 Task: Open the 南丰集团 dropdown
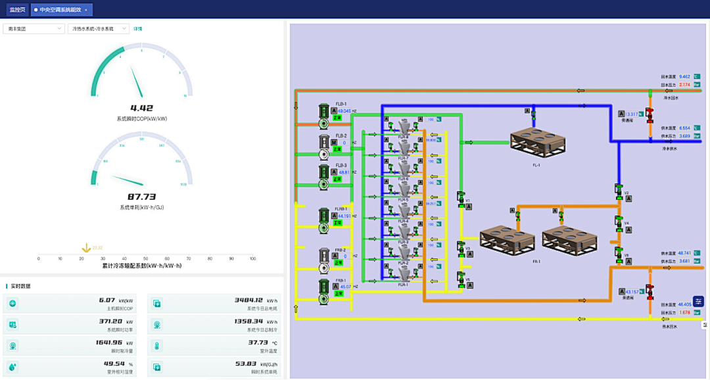pyautogui.click(x=34, y=28)
